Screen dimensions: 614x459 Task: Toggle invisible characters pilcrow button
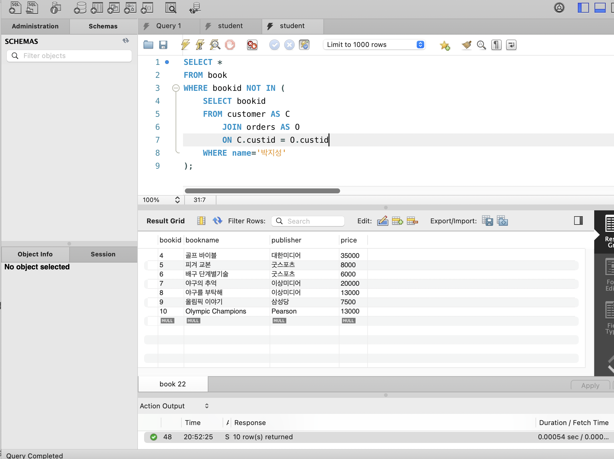(496, 45)
